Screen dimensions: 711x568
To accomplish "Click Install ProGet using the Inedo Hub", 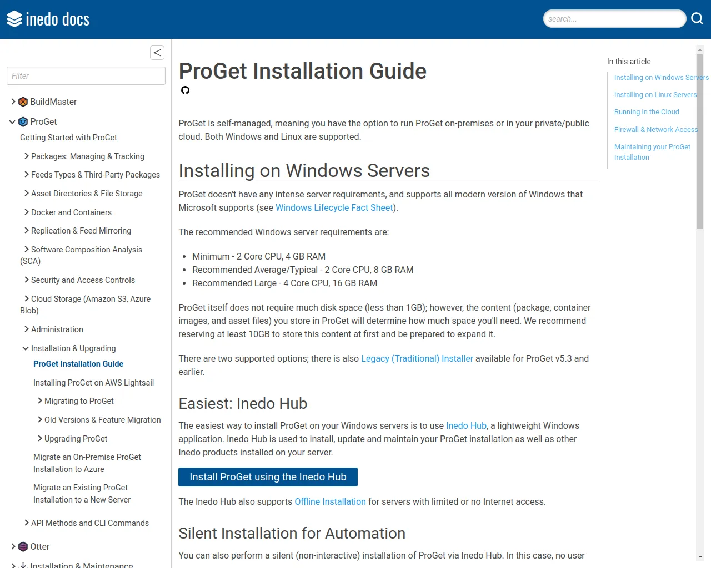I will click(268, 477).
